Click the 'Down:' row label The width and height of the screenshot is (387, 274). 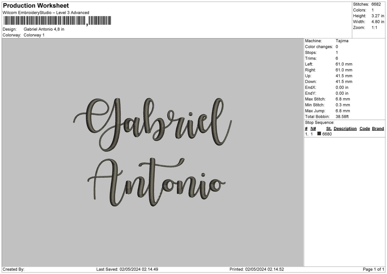tap(311, 81)
